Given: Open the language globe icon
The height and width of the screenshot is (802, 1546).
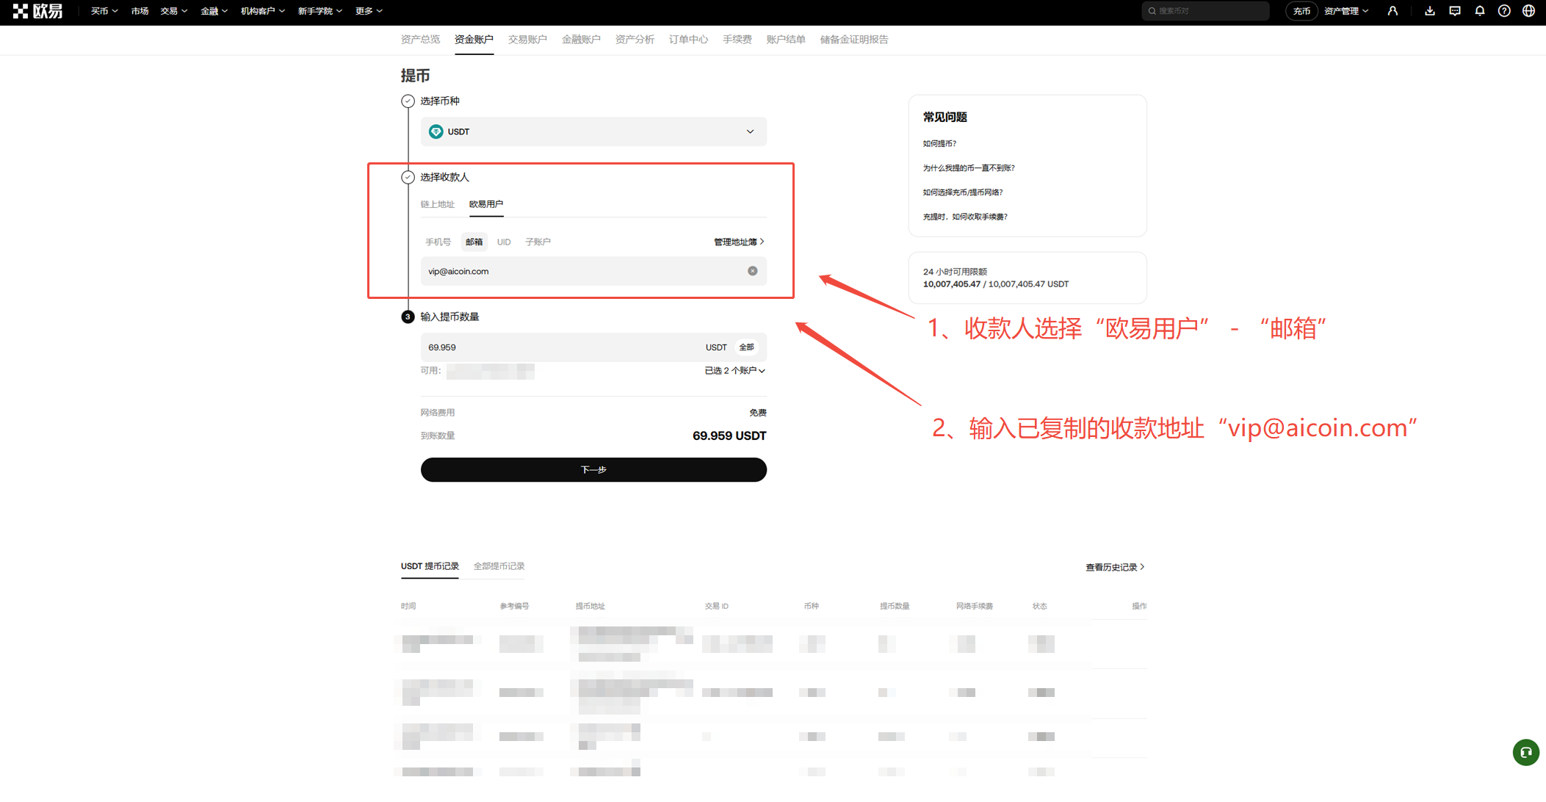Looking at the screenshot, I should pos(1528,11).
